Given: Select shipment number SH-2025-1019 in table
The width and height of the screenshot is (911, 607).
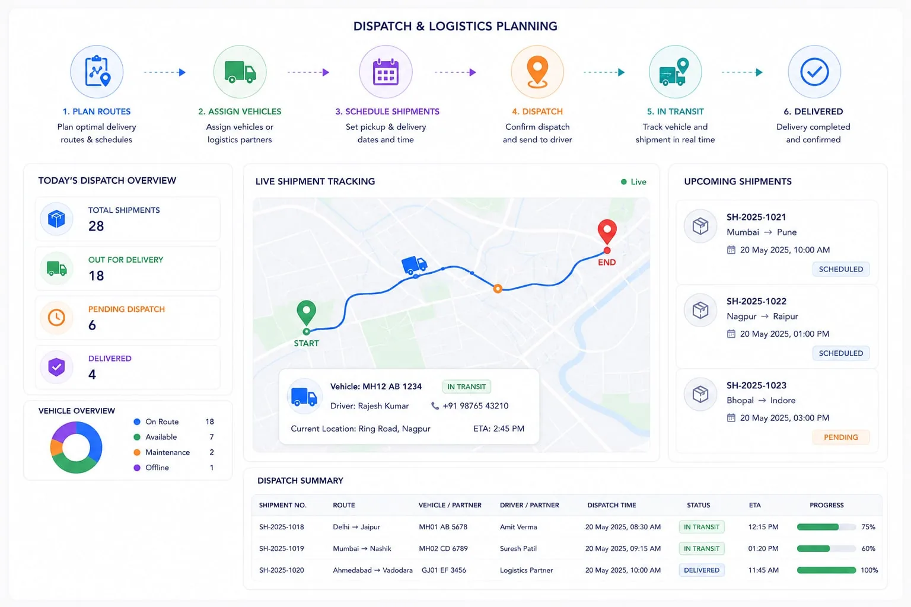Looking at the screenshot, I should [282, 549].
